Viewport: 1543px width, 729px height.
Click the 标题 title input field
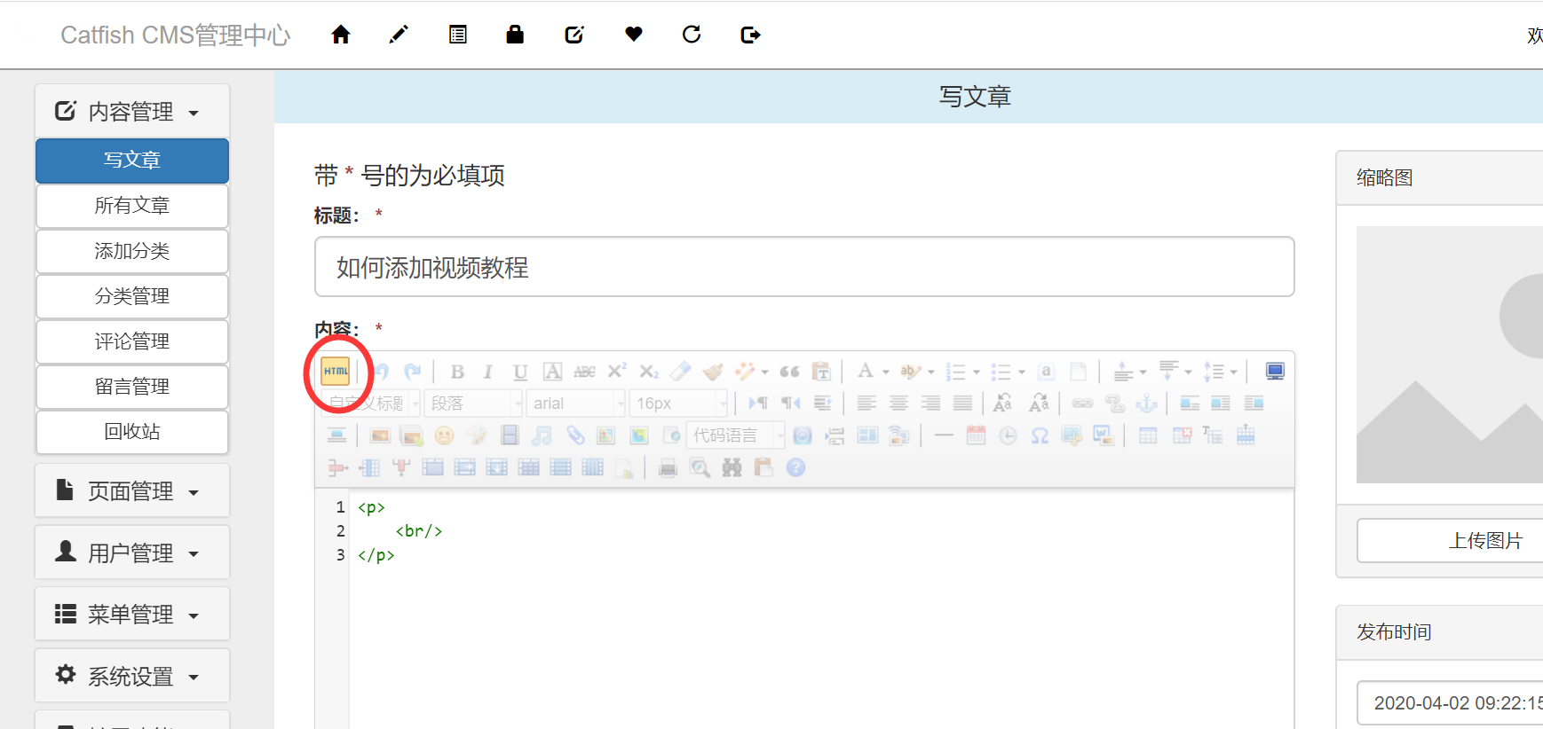[803, 267]
